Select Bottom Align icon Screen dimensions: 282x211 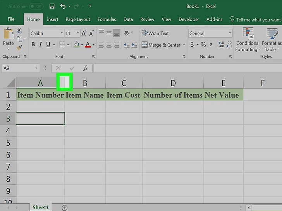click(117, 33)
